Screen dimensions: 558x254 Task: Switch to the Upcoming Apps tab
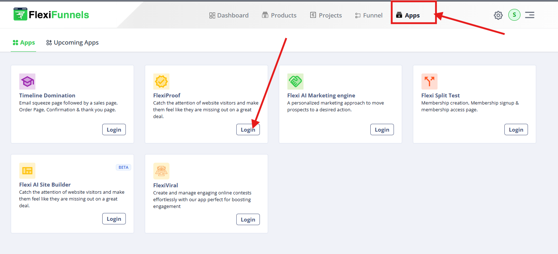(x=72, y=42)
